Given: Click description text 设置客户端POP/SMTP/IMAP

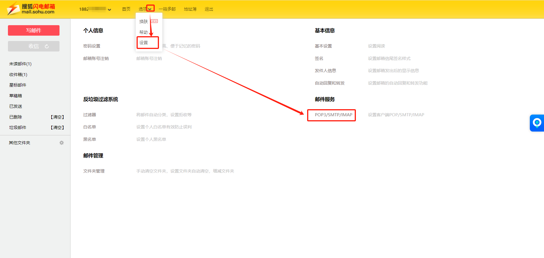Looking at the screenshot, I should click(396, 115).
